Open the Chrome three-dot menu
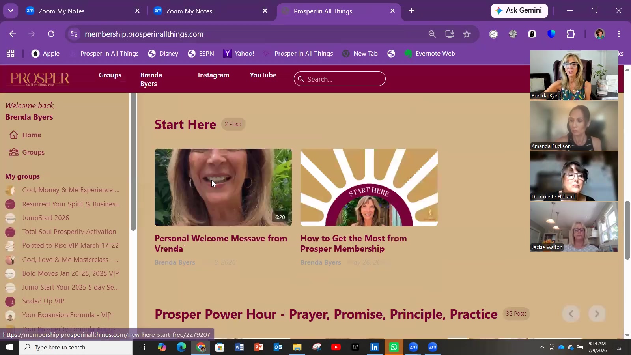Viewport: 631px width, 355px height. click(x=619, y=34)
